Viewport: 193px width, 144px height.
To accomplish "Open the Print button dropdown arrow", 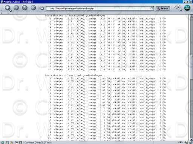I will tap(181, 10).
